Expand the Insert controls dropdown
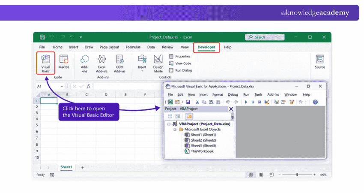 [x=142, y=71]
